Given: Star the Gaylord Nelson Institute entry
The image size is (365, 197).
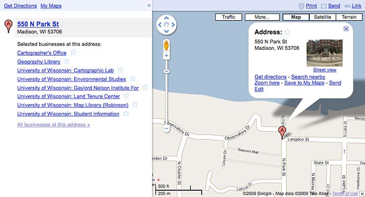Looking at the screenshot, I should [x=145, y=87].
